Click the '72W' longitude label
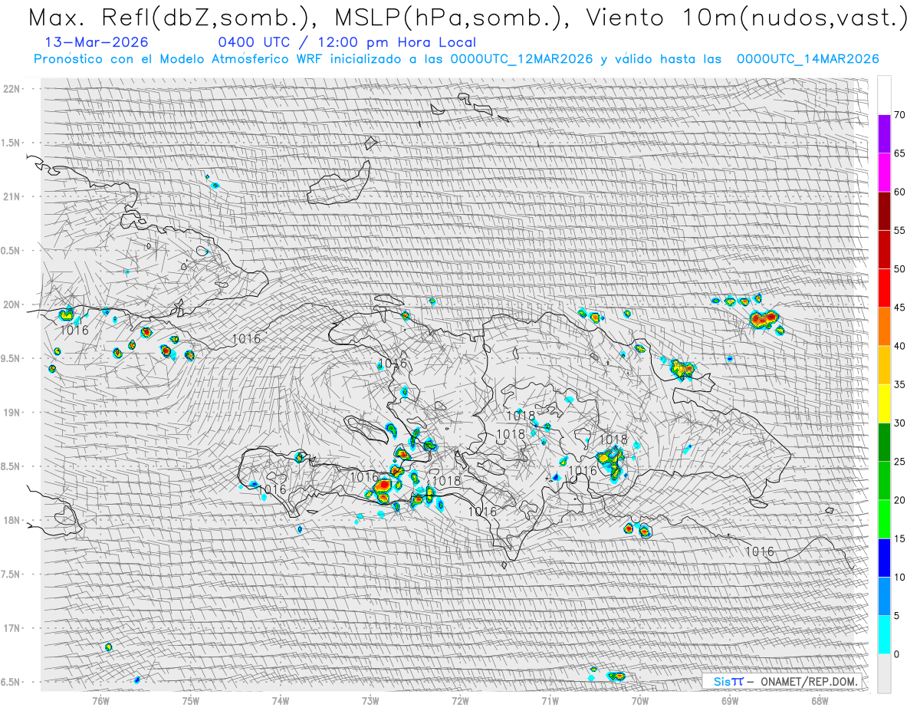The height and width of the screenshot is (711, 920). (x=460, y=699)
